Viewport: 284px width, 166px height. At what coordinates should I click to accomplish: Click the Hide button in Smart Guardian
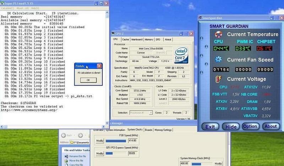[231, 127]
